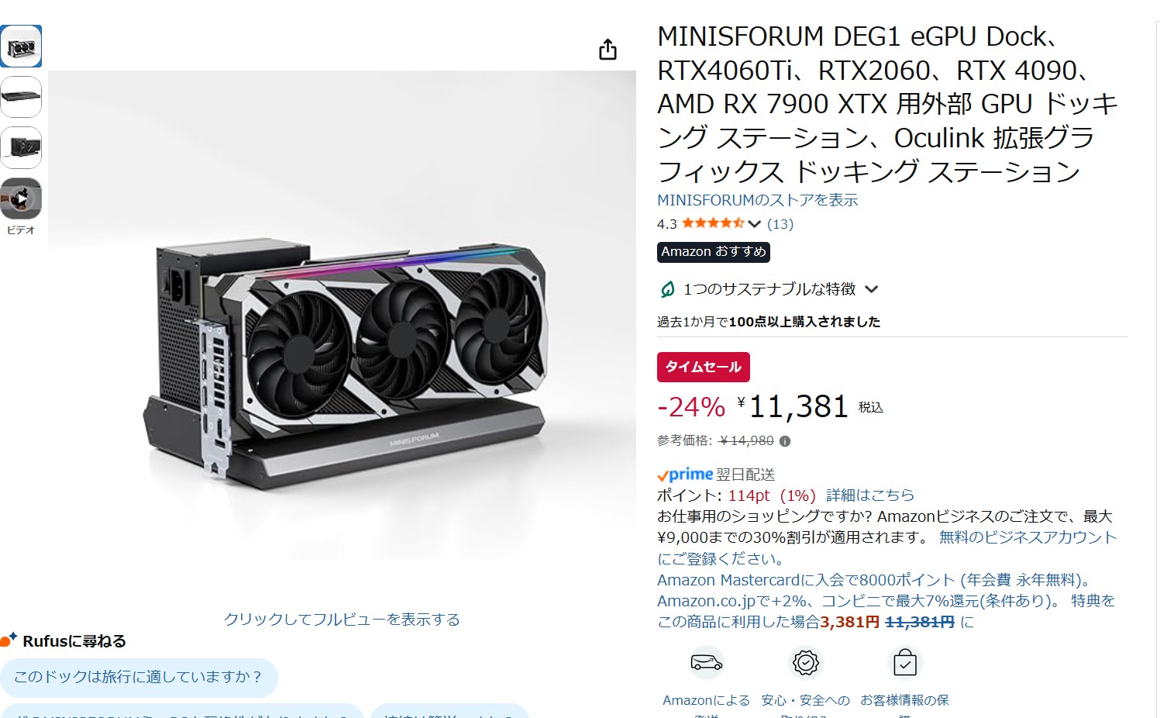Screen dimensions: 1160x718
Task: Open the reference price info icon
Action: pyautogui.click(x=785, y=441)
